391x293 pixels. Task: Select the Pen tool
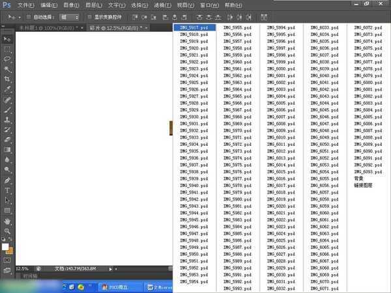point(8,180)
